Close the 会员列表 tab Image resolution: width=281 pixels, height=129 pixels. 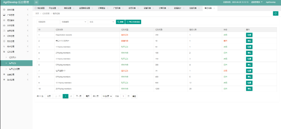[x=138, y=8]
